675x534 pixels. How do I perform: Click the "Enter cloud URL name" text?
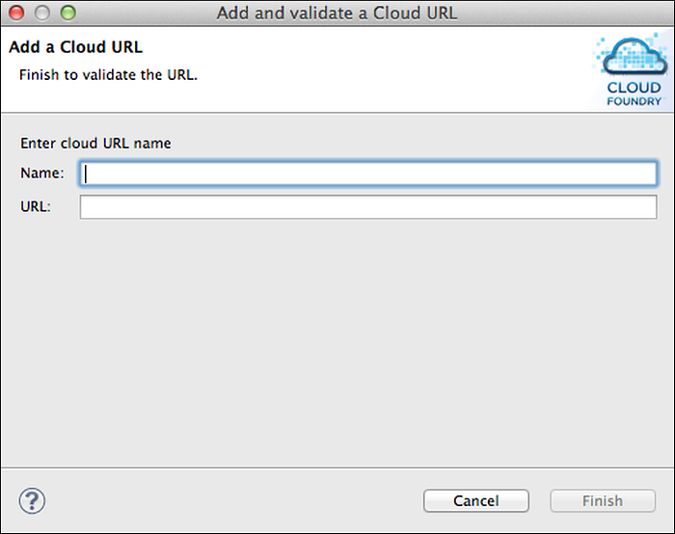[95, 144]
